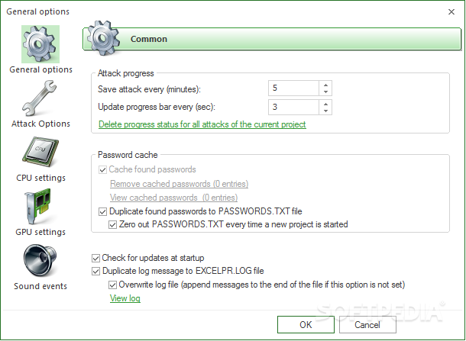Disable Check for updates at startup
466x341 pixels.
(95, 258)
